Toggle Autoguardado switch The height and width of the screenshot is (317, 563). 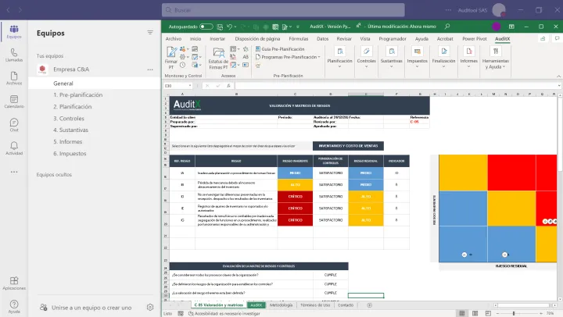point(206,27)
